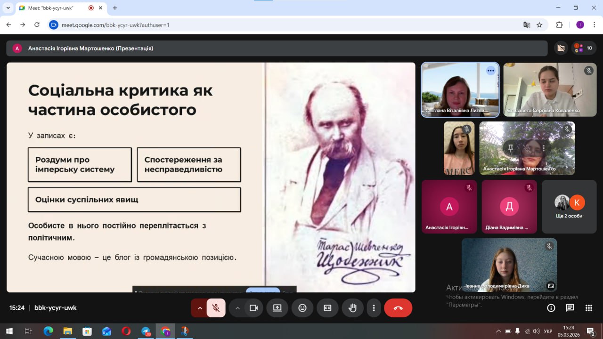Translate this page icon in address bar
The height and width of the screenshot is (339, 603).
pyautogui.click(x=527, y=25)
